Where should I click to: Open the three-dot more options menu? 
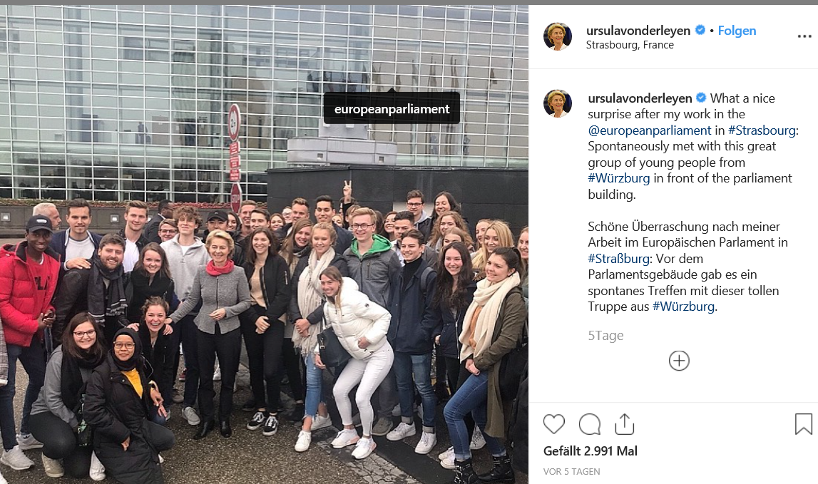(804, 36)
